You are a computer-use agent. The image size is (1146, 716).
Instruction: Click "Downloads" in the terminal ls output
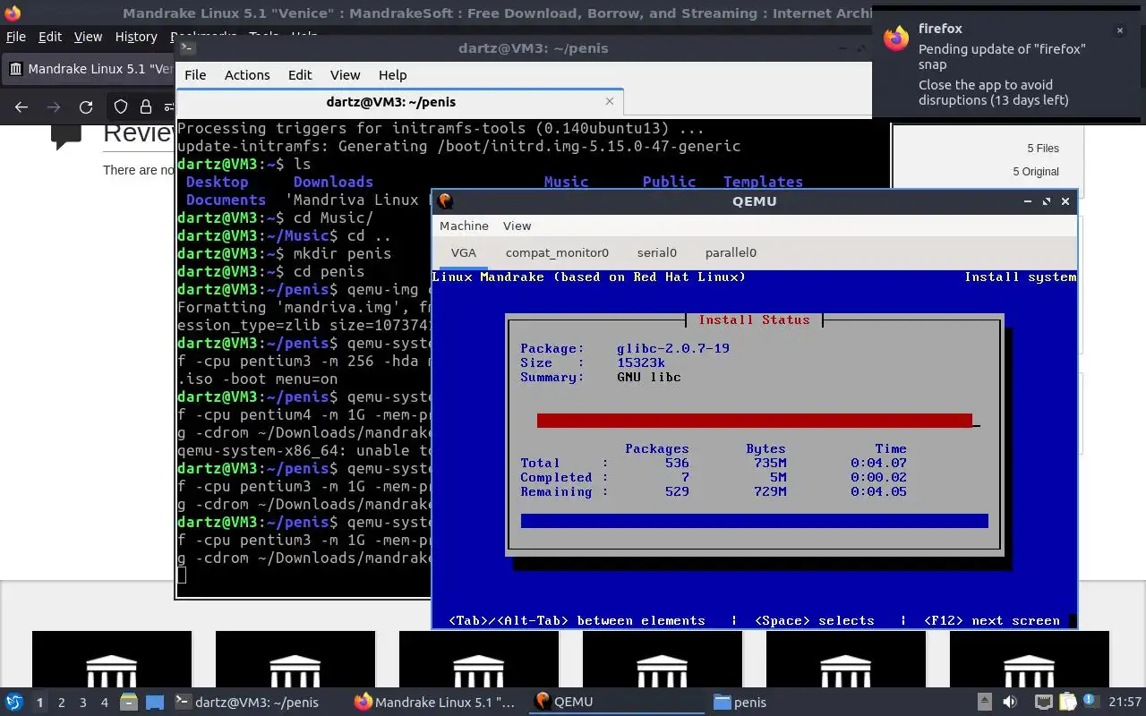333,182
